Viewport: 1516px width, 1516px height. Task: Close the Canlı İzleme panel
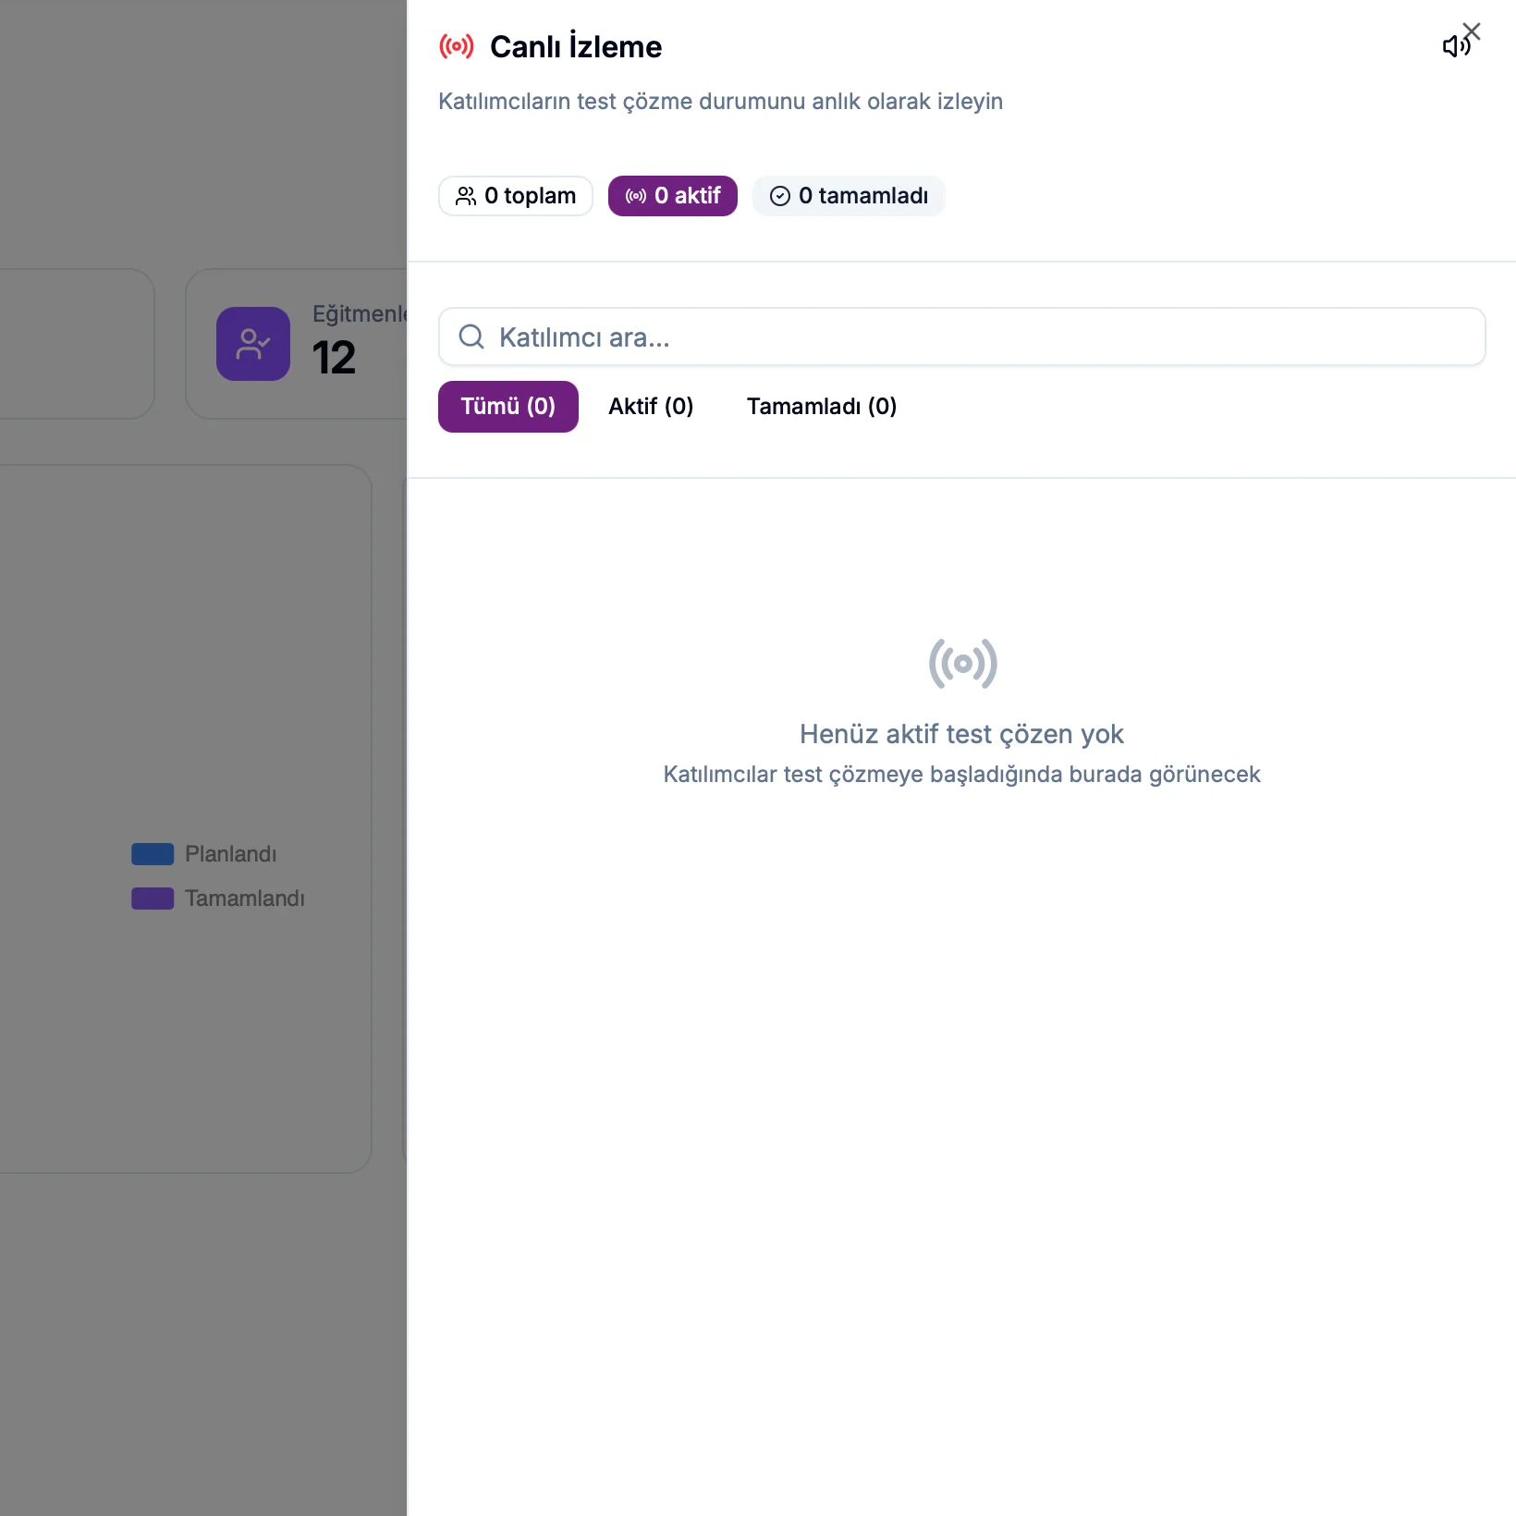point(1473,31)
